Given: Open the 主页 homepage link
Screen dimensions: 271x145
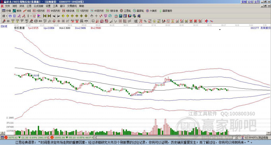Looking at the screenshot, I should pyautogui.click(x=257, y=2).
